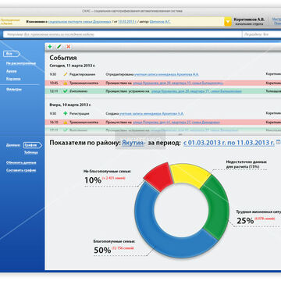This screenshot has height=281, width=281.
Task: Click the '10%' unfavorable families value
Action: pyautogui.click(x=93, y=180)
